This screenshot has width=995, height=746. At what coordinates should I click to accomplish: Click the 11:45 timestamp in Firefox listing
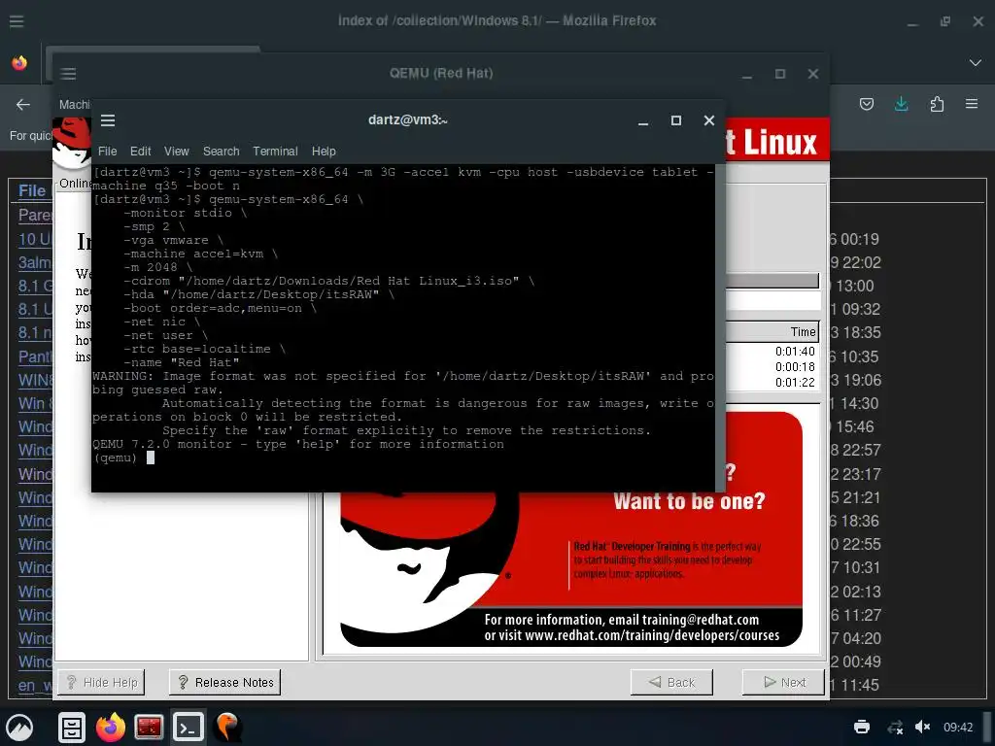point(860,685)
